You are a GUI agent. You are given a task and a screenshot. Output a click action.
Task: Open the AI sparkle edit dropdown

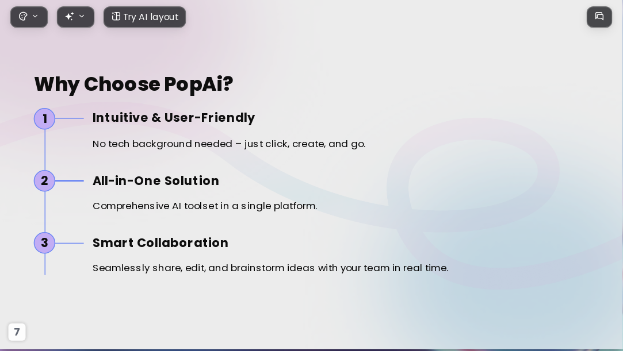click(75, 17)
